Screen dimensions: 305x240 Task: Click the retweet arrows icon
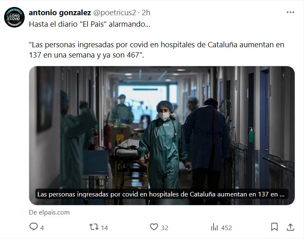pyautogui.click(x=94, y=227)
